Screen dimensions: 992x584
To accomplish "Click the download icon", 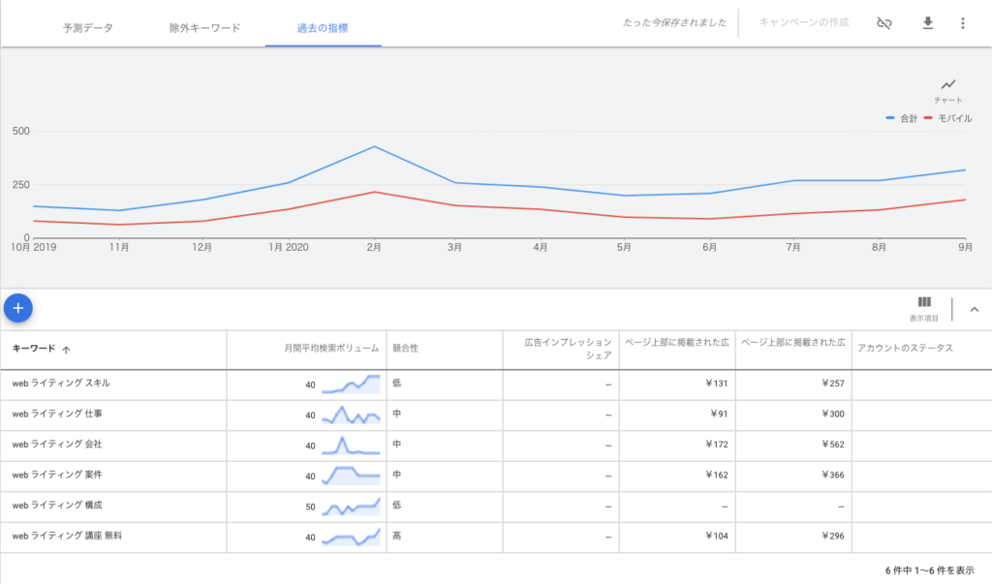I will click(x=927, y=23).
